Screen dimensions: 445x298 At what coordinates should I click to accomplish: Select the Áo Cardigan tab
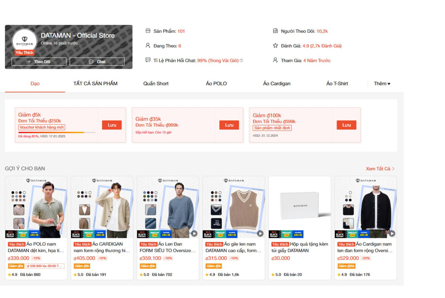point(277,84)
